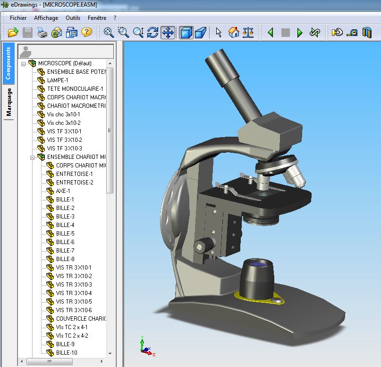
Task: Click the Play green right arrow
Action: point(300,32)
